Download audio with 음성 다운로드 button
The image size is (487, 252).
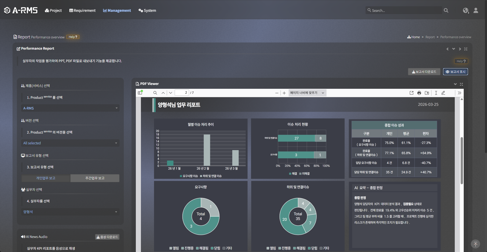click(x=107, y=237)
